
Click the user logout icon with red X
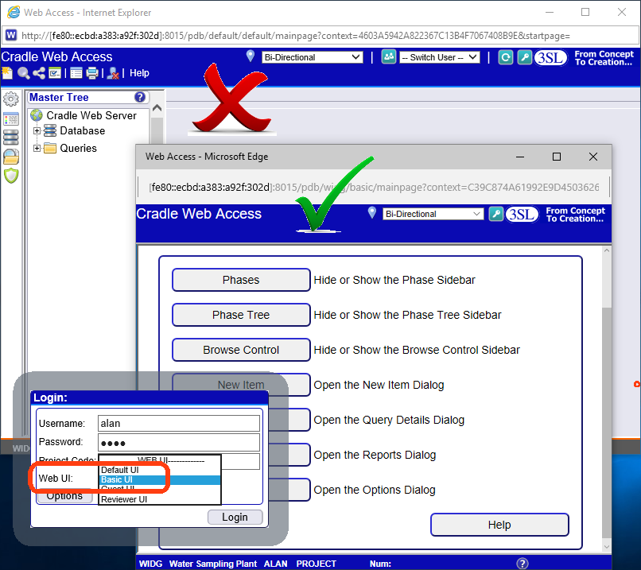pyautogui.click(x=112, y=74)
